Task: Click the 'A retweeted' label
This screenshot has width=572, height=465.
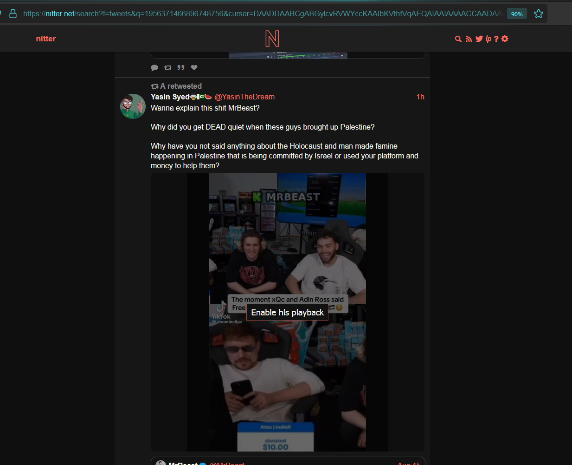Action: pyautogui.click(x=176, y=86)
